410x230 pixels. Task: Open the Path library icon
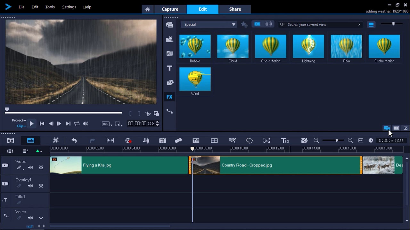pyautogui.click(x=169, y=111)
